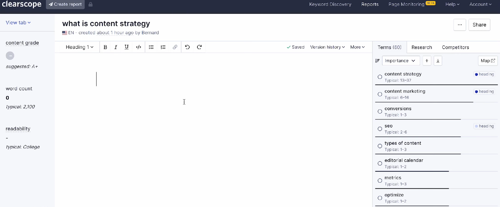
Task: Click the insert link icon
Action: click(x=175, y=47)
